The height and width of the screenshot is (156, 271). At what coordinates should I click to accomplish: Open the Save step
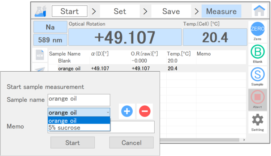pos(171,11)
